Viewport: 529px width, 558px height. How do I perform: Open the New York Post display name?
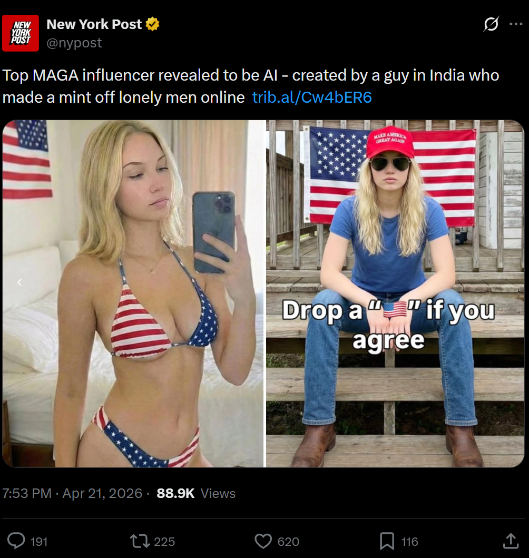click(94, 24)
